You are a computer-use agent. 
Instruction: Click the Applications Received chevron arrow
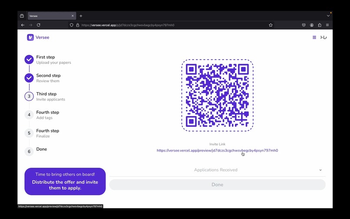point(320,170)
